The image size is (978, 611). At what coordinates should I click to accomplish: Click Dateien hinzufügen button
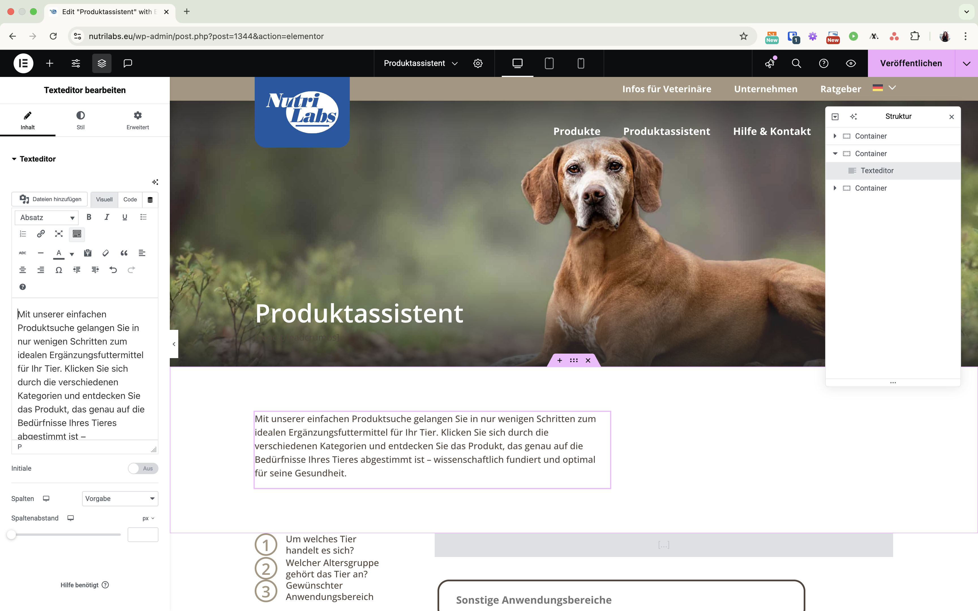click(x=50, y=199)
